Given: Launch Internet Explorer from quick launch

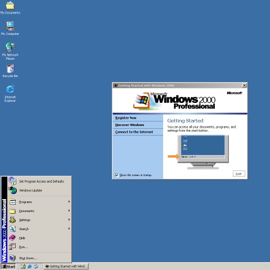Looking at the screenshot, I should (29, 267).
